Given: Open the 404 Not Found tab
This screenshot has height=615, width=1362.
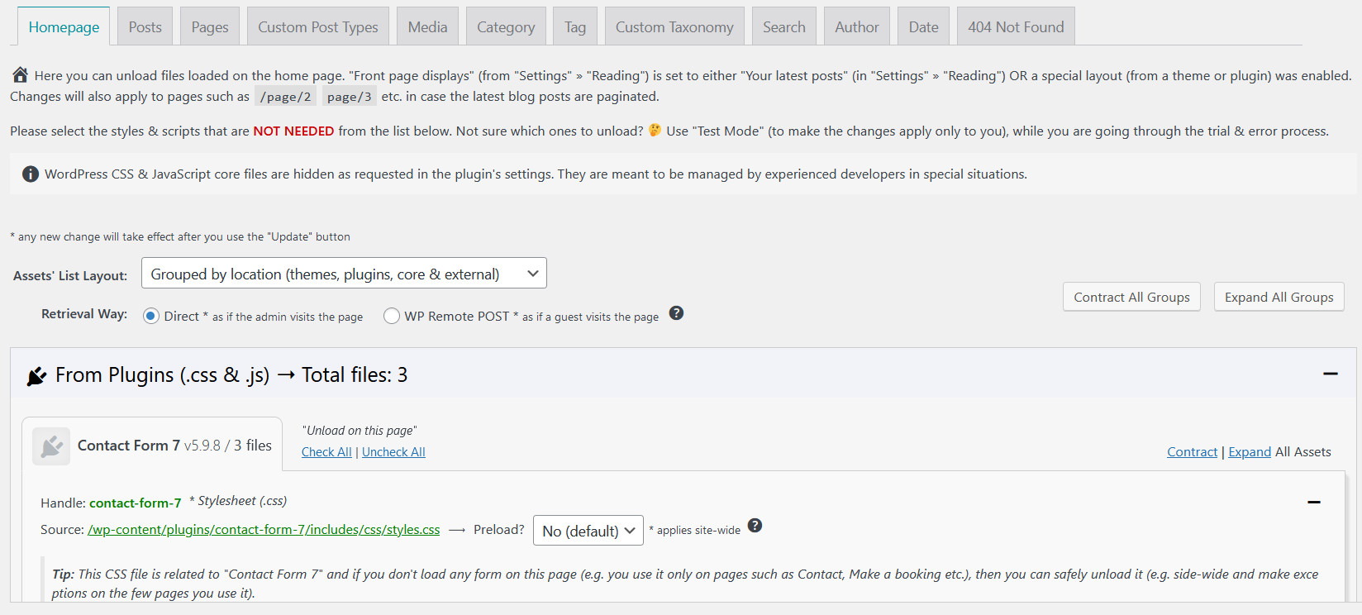Looking at the screenshot, I should (1017, 26).
